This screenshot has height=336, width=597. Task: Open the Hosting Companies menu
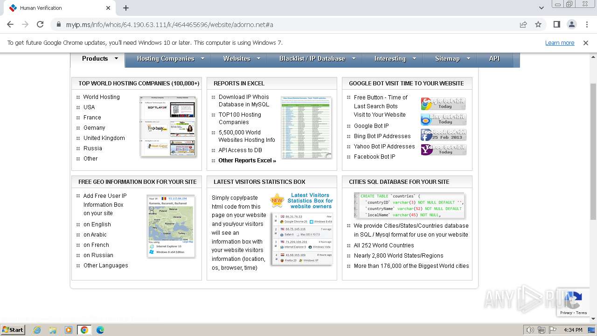point(166,59)
